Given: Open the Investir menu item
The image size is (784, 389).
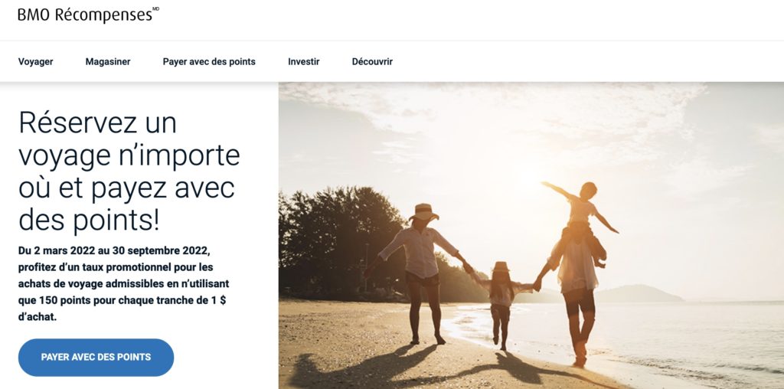Looking at the screenshot, I should [x=303, y=61].
